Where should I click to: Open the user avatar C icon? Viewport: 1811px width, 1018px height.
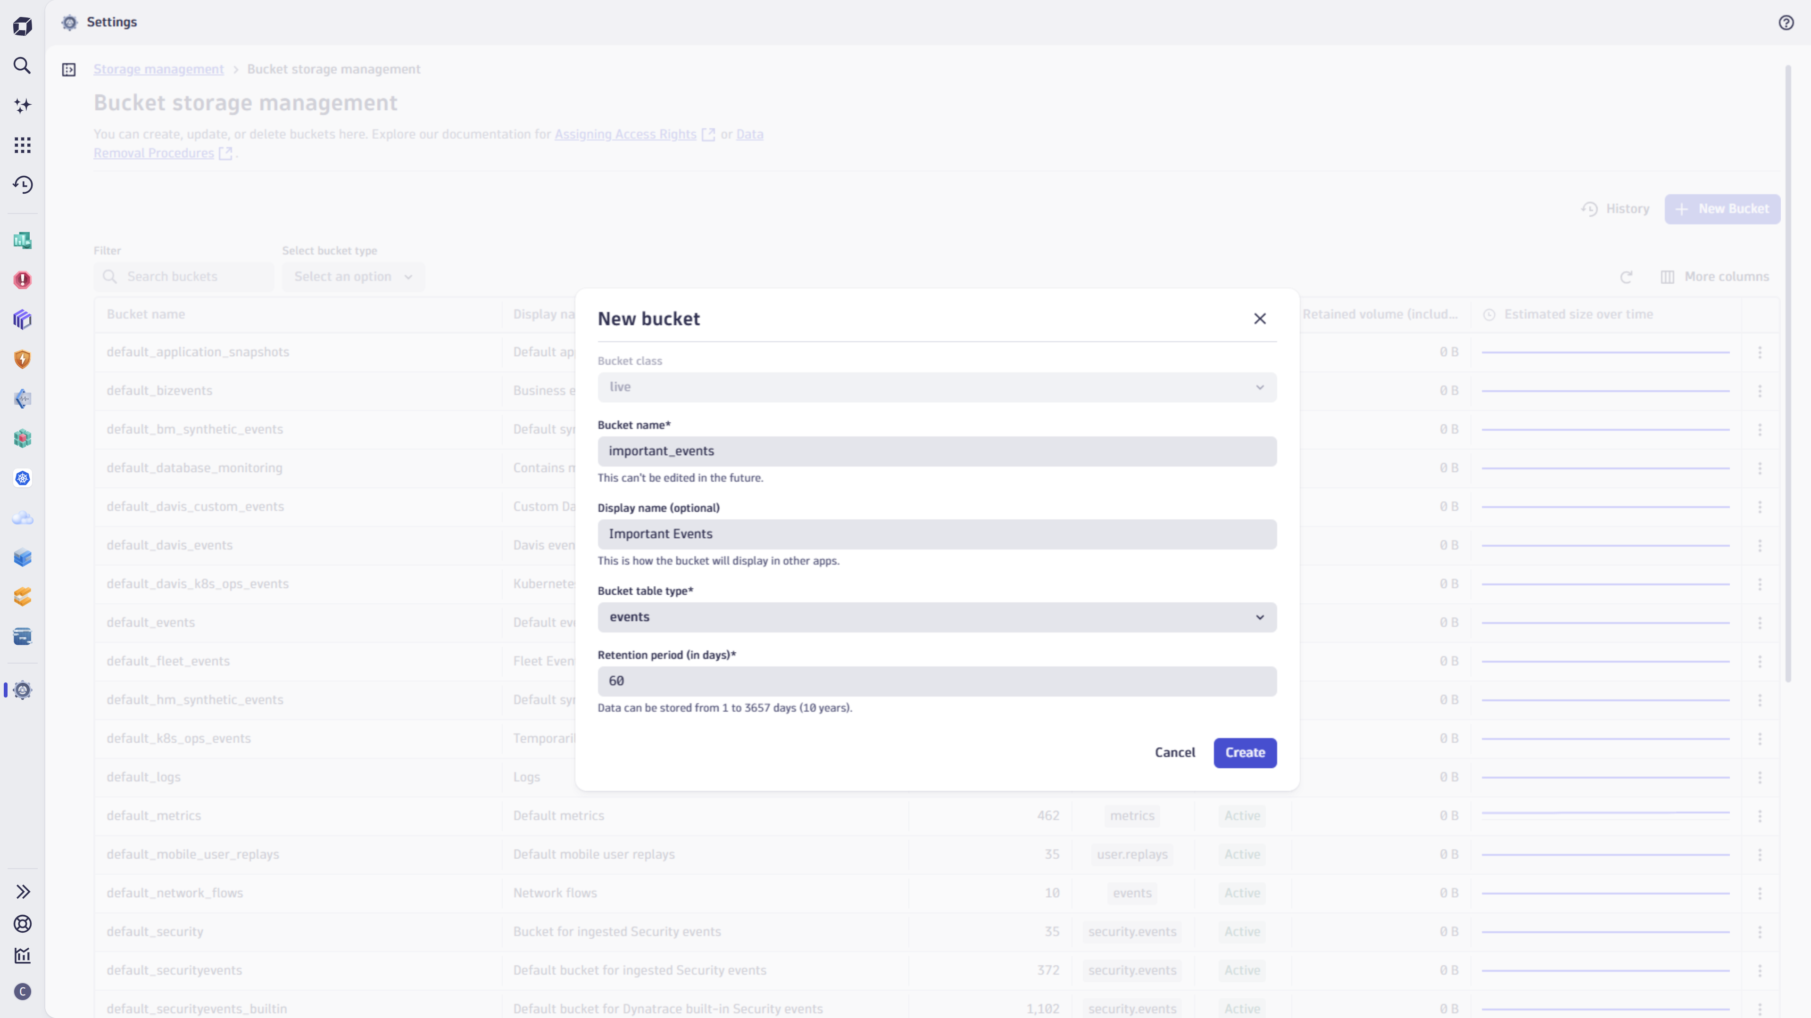23,991
